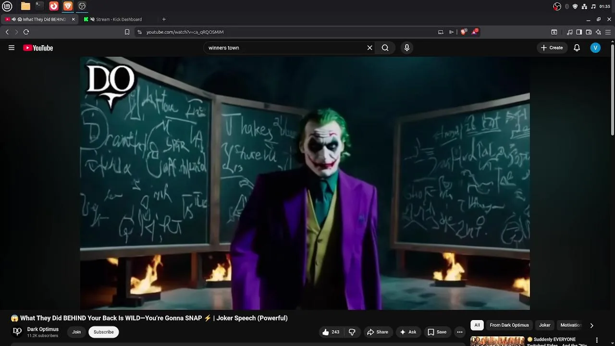The height and width of the screenshot is (346, 615).
Task: Open a new browser tab
Action: (164, 19)
